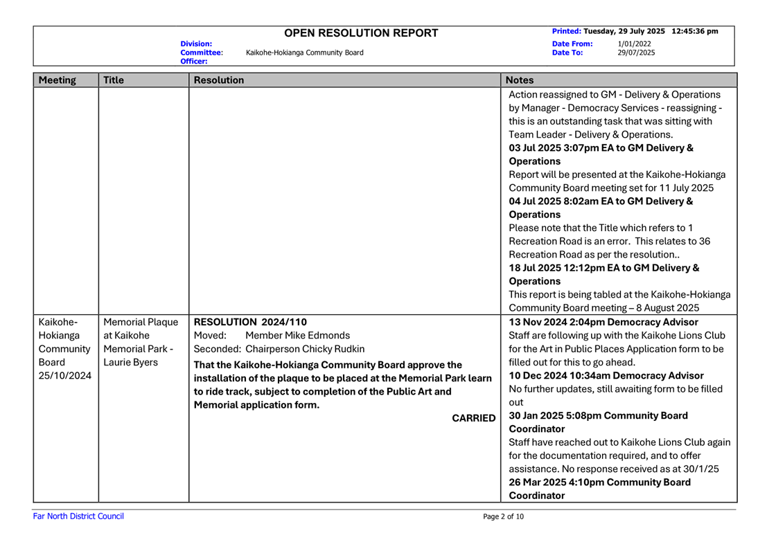Select the Committee: label
The height and width of the screenshot is (542, 767).
pyautogui.click(x=202, y=53)
